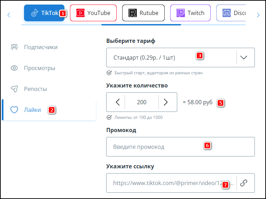Click the TikTok note logo icon
The width and height of the screenshot is (266, 199).
pos(34,13)
